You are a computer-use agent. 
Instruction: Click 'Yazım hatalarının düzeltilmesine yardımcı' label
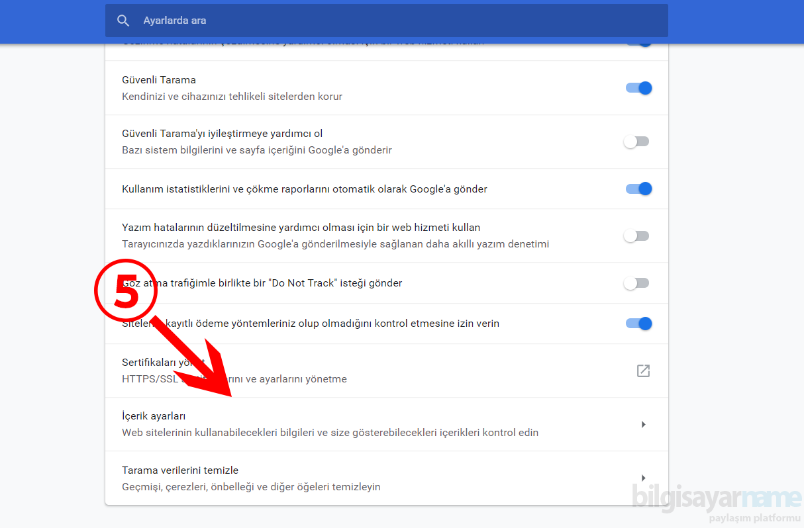click(301, 228)
